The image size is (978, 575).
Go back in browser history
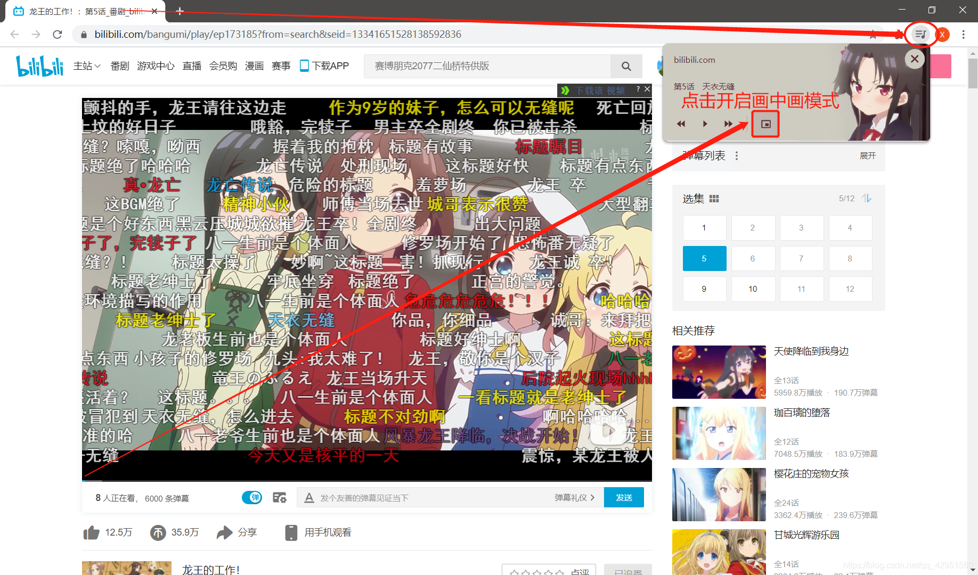pyautogui.click(x=14, y=35)
